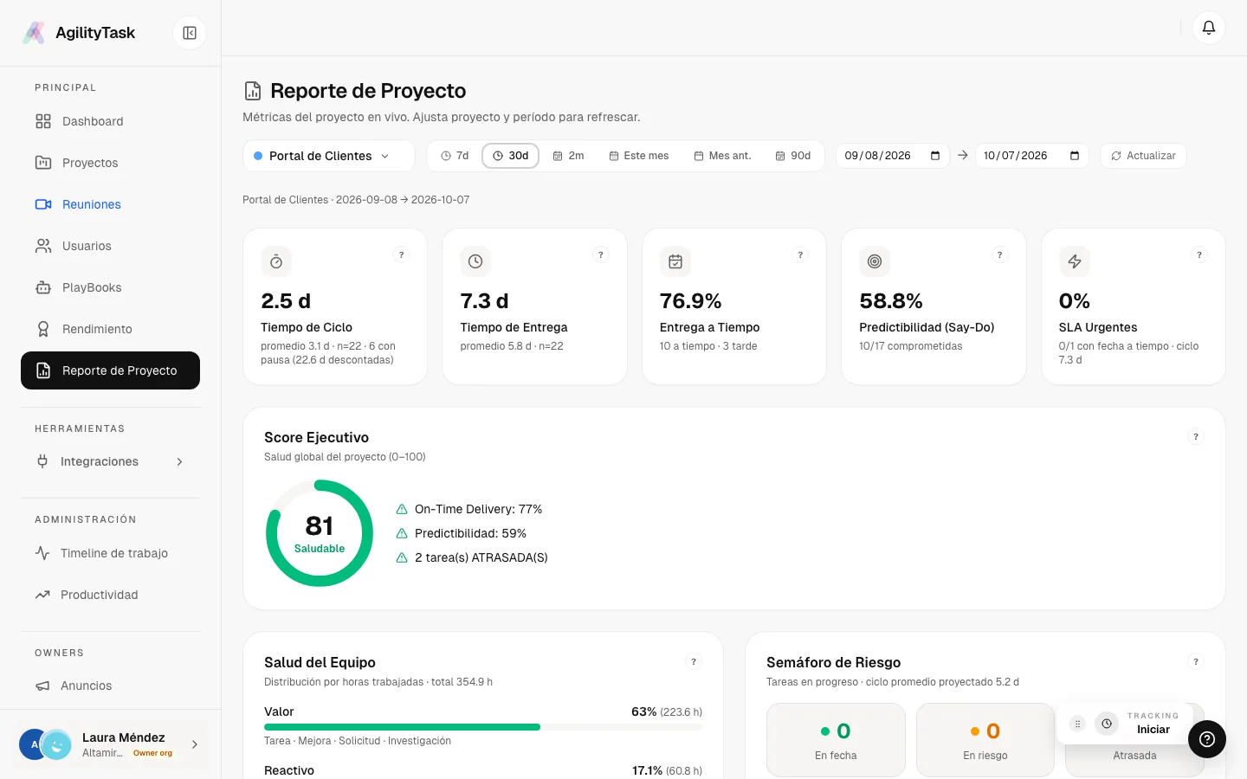Viewport: 1247px width, 779px height.
Task: Click the SLA Urgentes help icon
Action: point(1199,254)
